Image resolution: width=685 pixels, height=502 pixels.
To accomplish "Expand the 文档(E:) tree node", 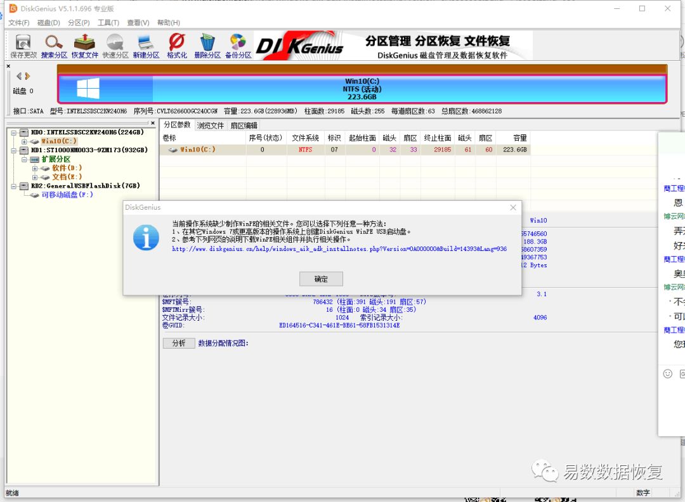I will 34,177.
